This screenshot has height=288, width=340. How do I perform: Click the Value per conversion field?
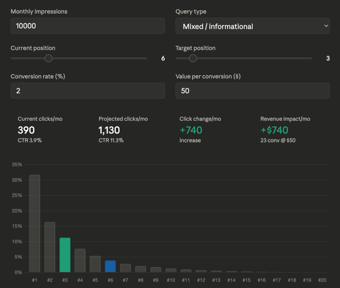point(252,90)
